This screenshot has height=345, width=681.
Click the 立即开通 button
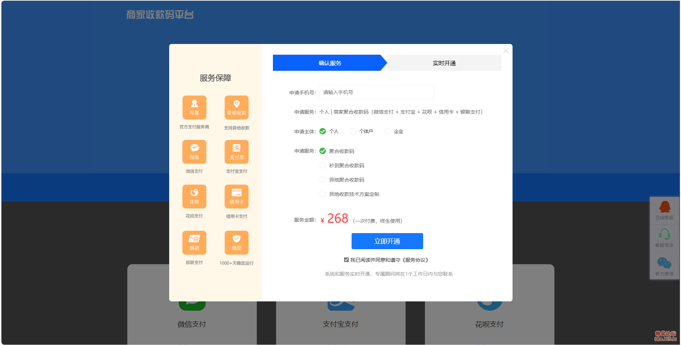click(387, 241)
